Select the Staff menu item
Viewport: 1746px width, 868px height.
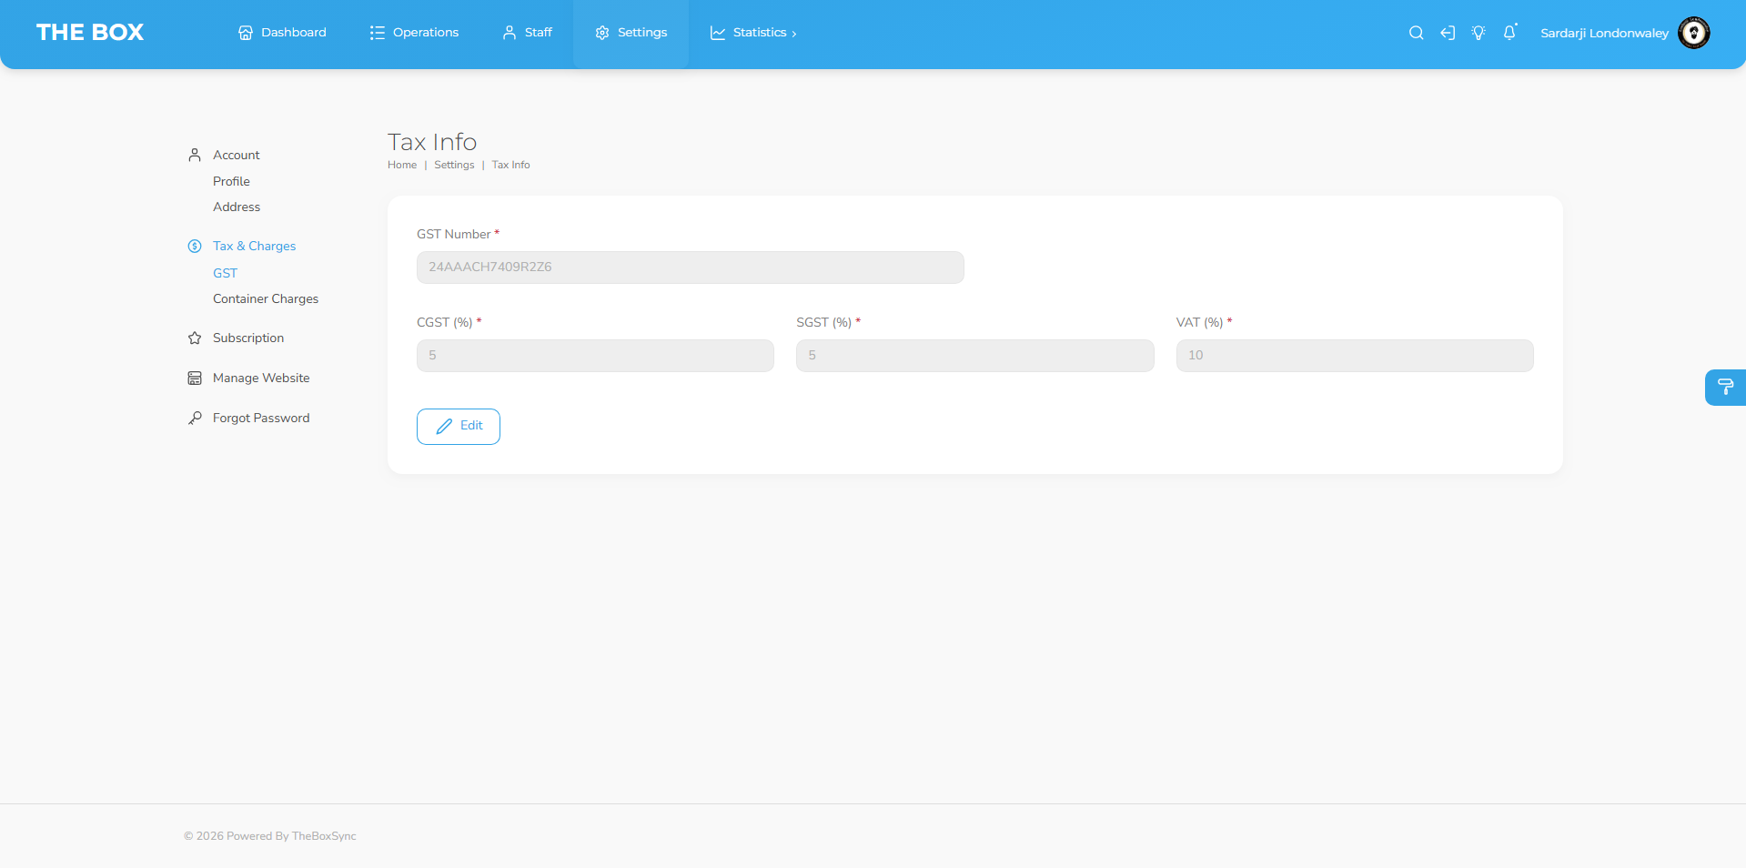point(528,33)
